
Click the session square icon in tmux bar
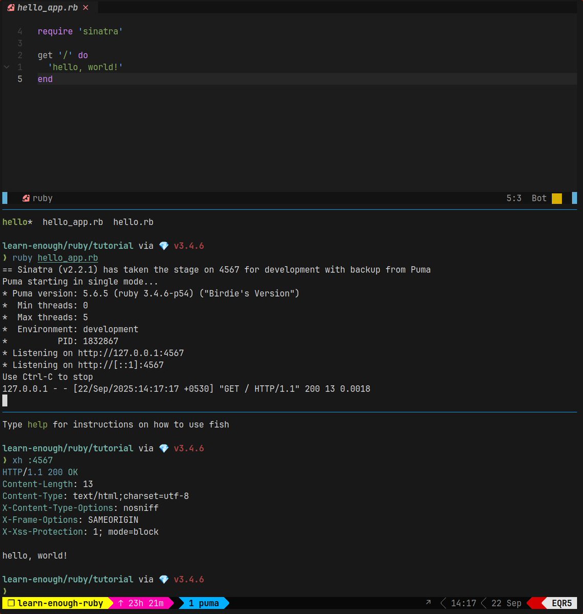tap(11, 603)
